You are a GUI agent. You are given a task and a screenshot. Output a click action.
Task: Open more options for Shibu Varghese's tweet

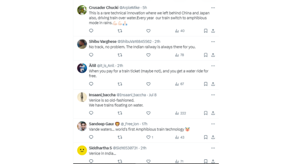(213, 42)
